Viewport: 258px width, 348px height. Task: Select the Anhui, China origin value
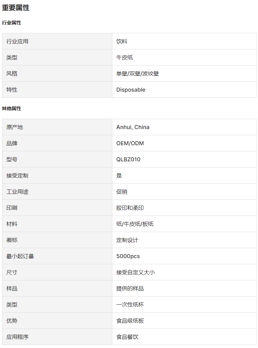pos(133,127)
